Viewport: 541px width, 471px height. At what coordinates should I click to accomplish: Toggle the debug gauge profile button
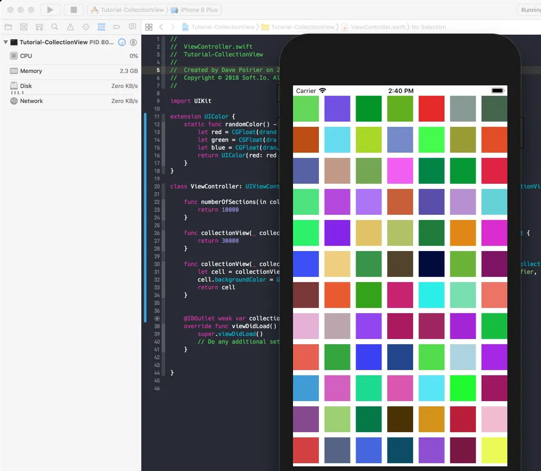pyautogui.click(x=122, y=42)
